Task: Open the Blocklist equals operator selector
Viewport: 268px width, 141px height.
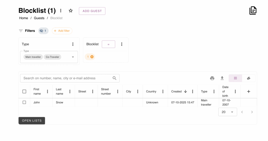Action: [108, 44]
